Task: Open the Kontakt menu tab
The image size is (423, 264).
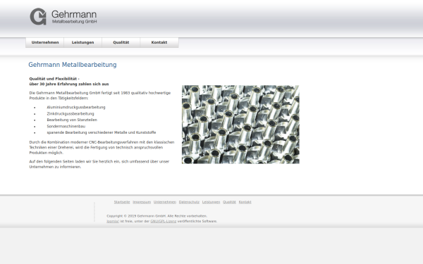Action: tap(159, 42)
